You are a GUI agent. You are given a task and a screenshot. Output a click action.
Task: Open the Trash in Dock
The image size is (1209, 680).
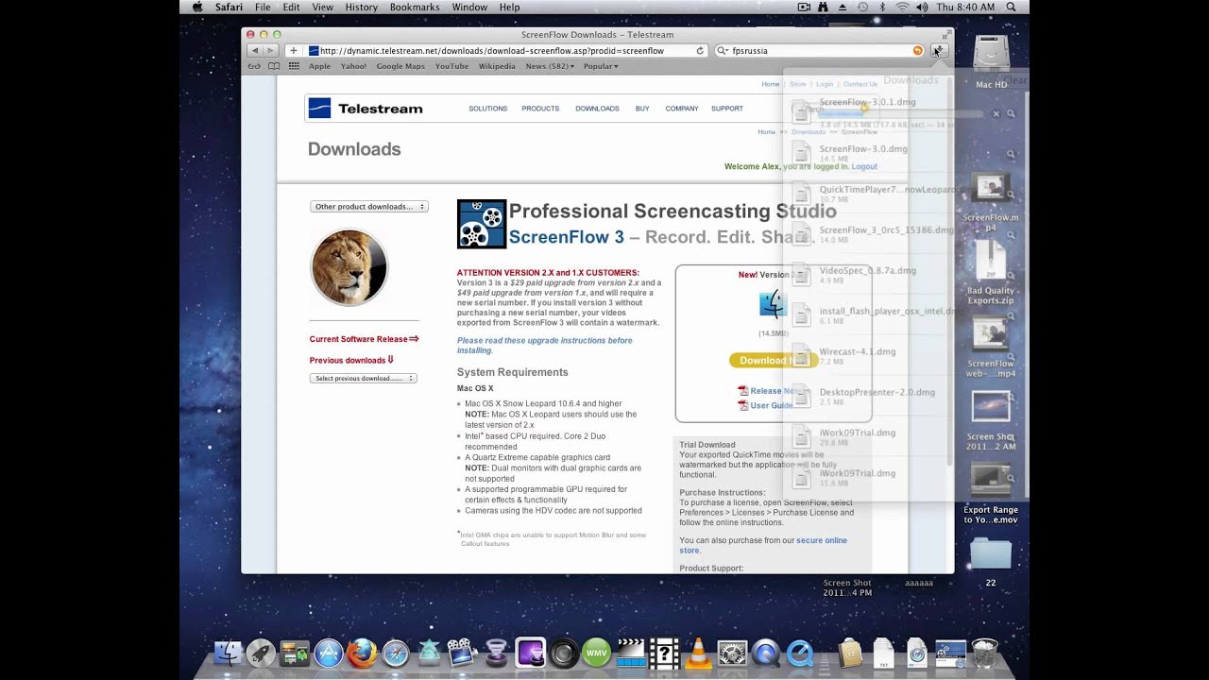[984, 654]
